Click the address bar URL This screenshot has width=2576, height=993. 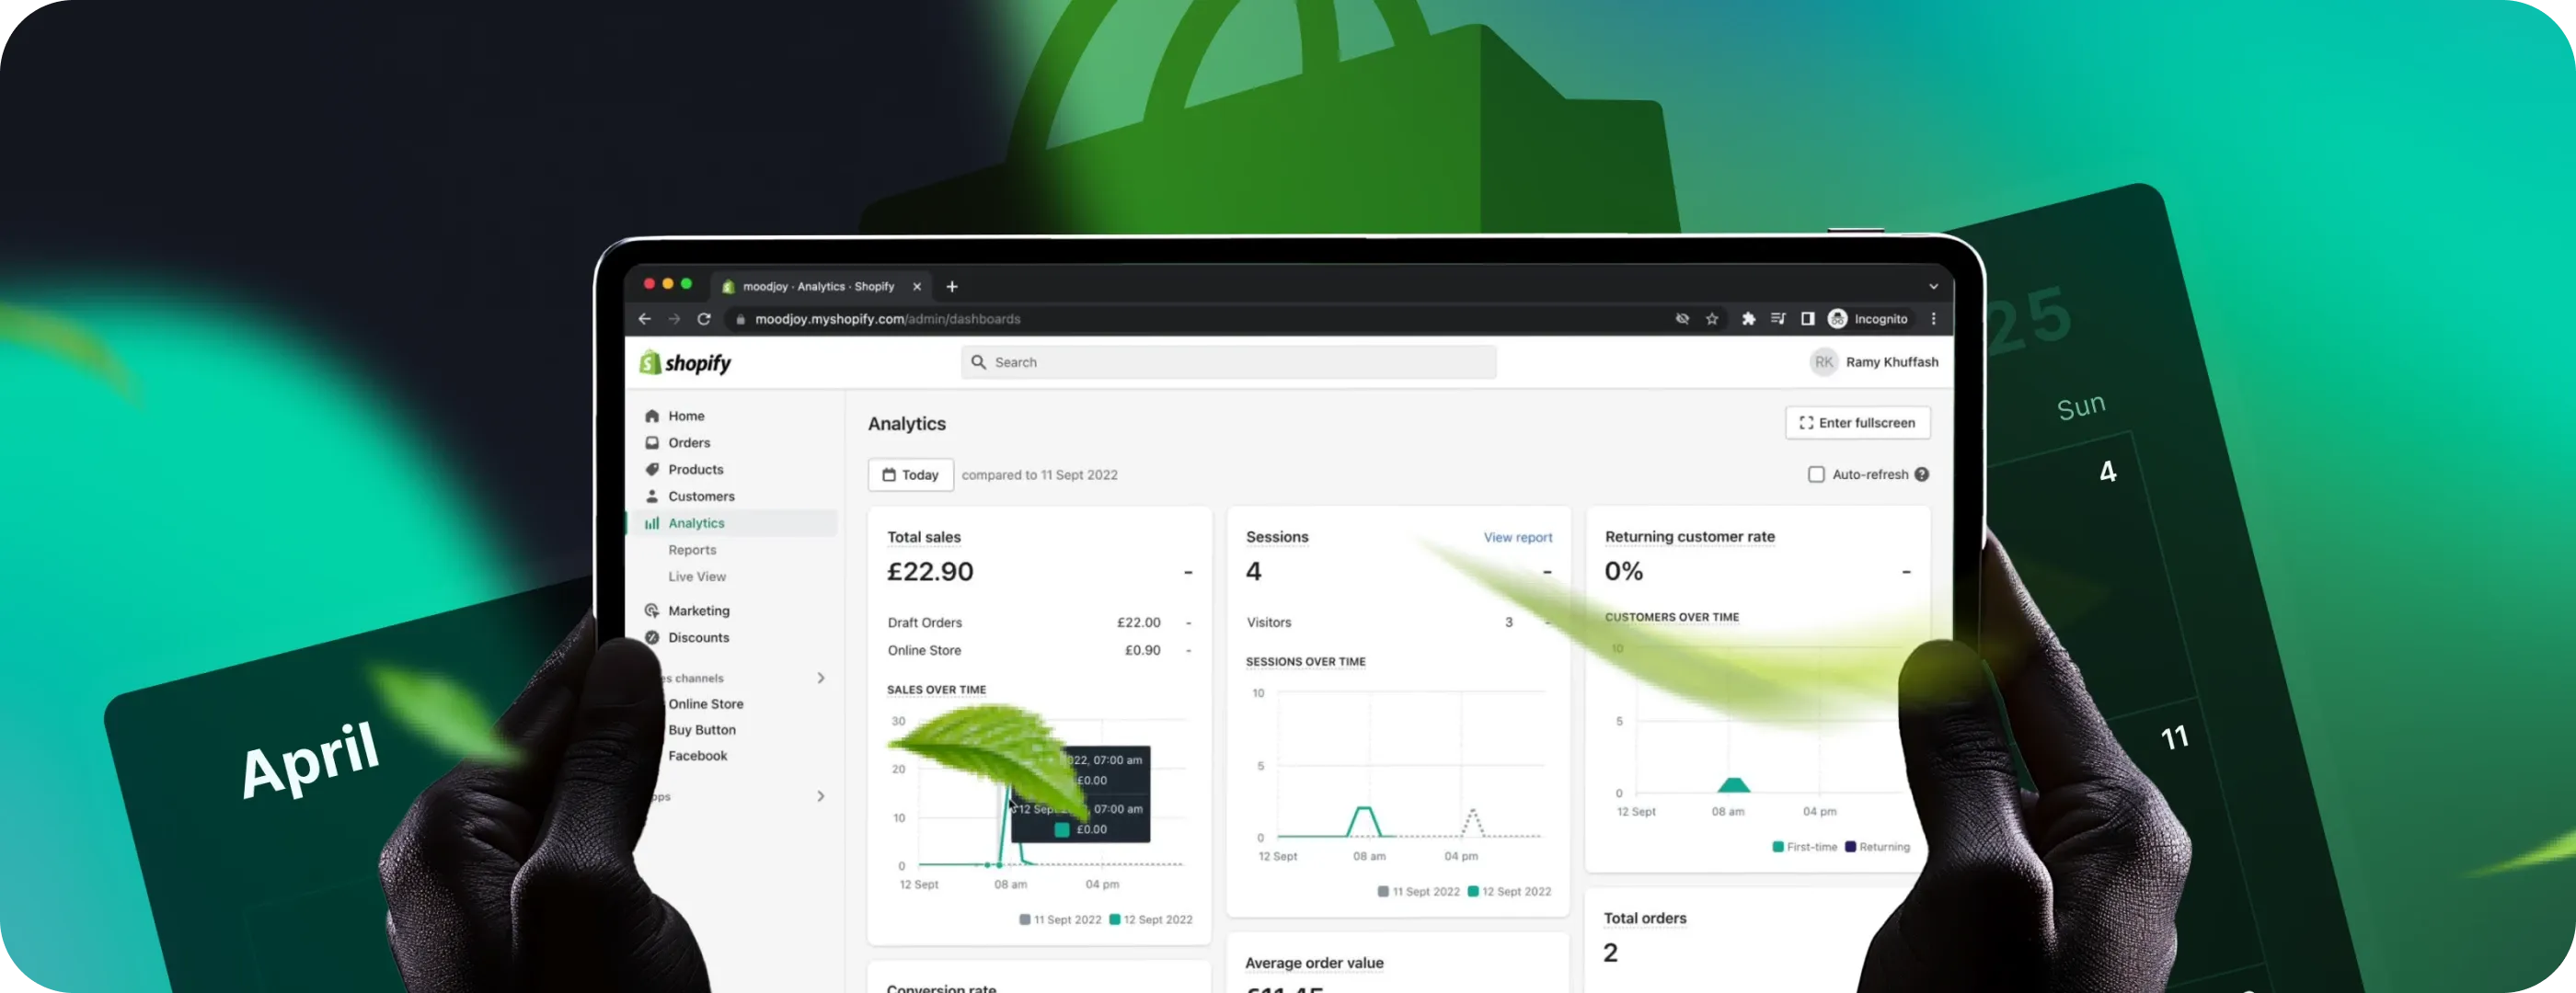(x=888, y=319)
